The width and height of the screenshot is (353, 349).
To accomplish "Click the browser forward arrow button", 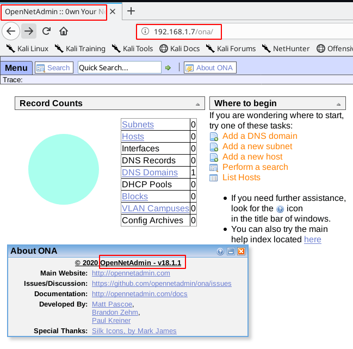I will [29, 31].
